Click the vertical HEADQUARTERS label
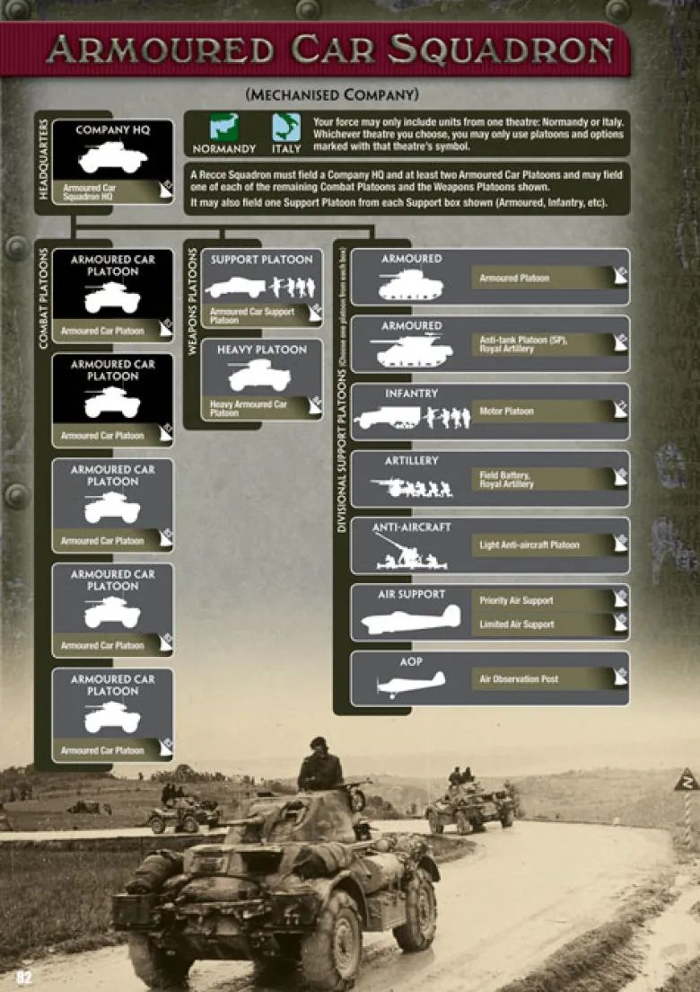 tap(43, 159)
